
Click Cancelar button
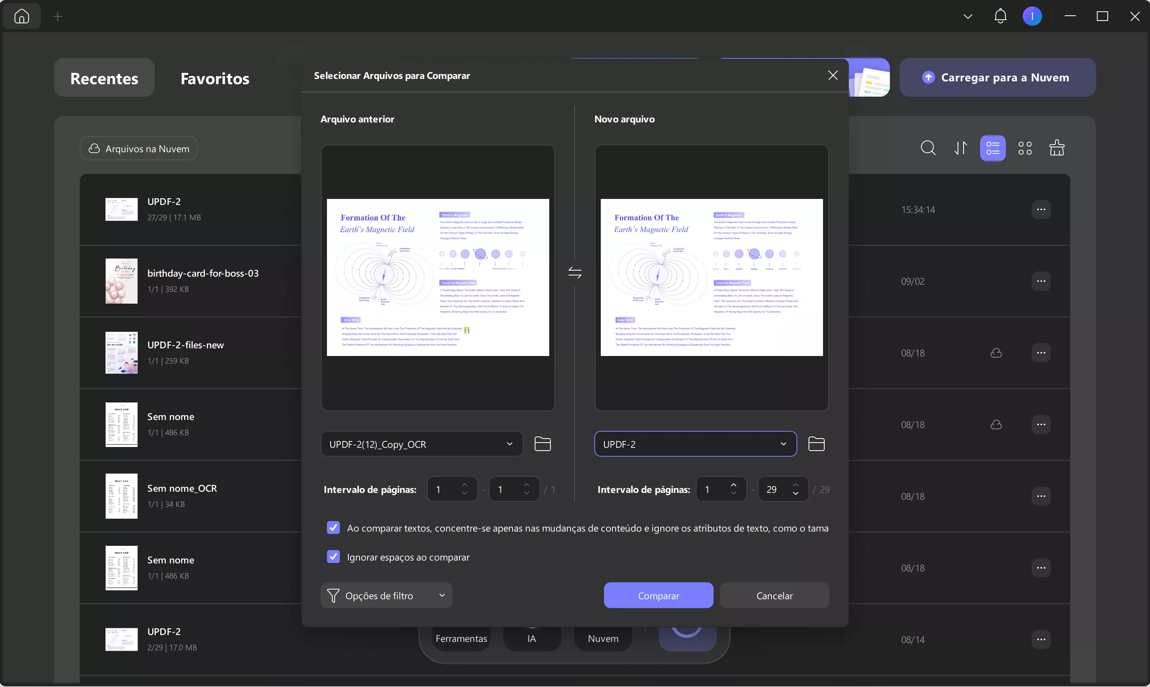tap(774, 595)
